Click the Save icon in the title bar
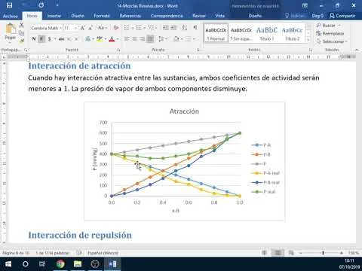Screen dimensions: 362x271 (x=9, y=5)
